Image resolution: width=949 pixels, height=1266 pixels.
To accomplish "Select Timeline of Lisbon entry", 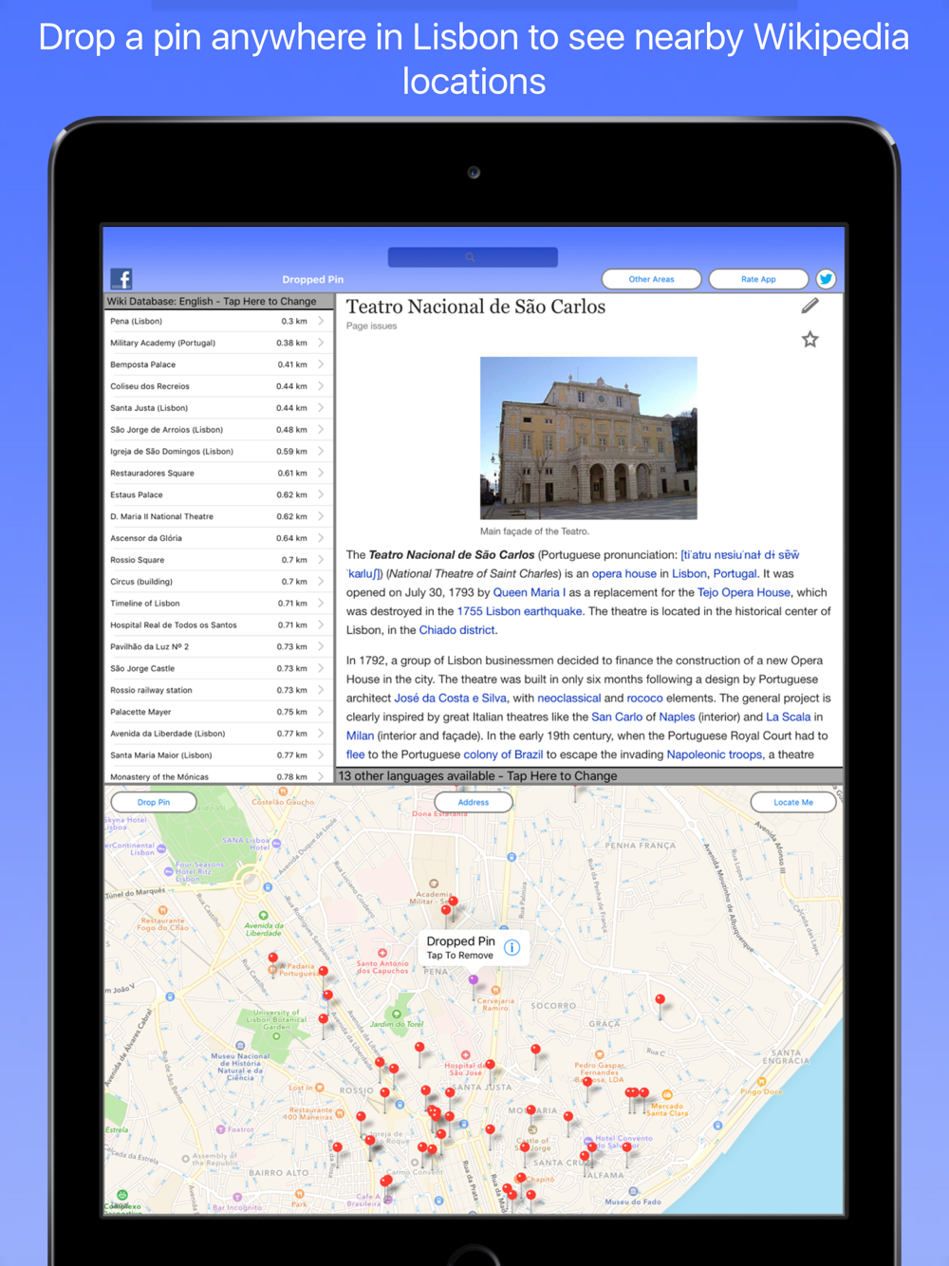I will (219, 604).
